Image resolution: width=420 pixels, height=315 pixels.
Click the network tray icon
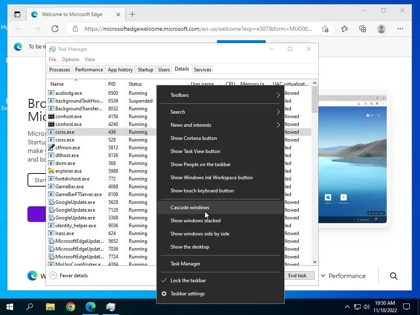pos(357,307)
